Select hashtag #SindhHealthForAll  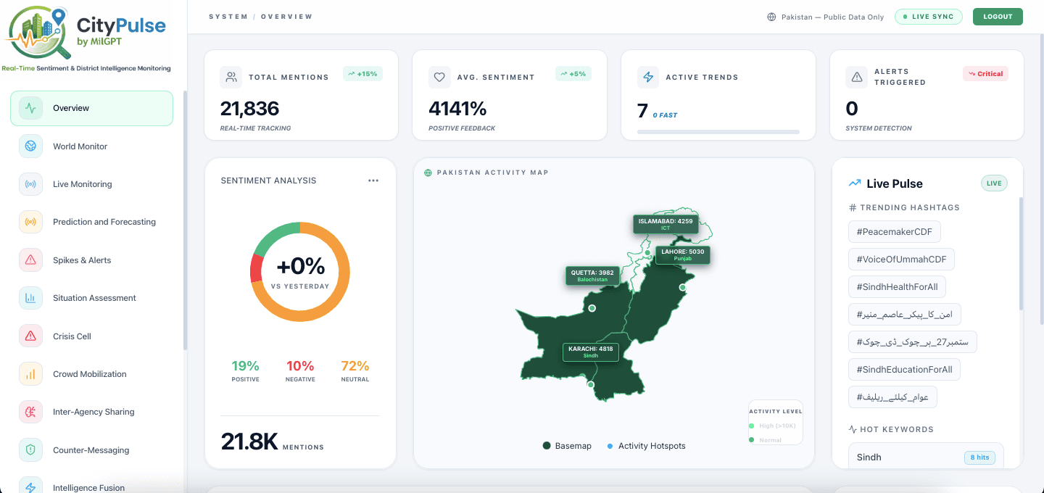[x=897, y=287]
